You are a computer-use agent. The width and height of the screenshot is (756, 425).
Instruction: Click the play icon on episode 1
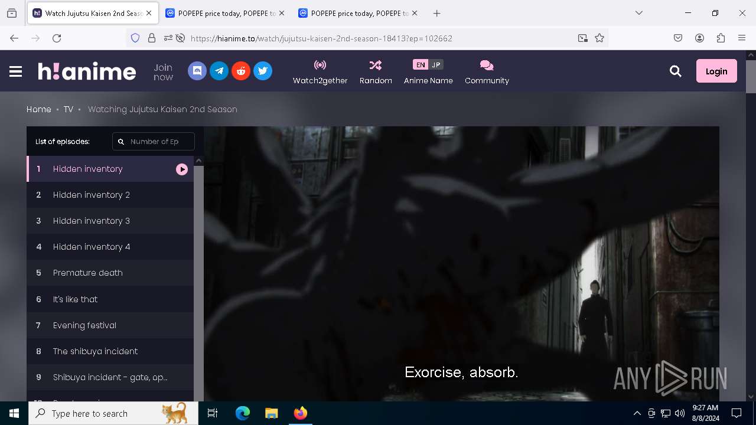[x=182, y=169]
